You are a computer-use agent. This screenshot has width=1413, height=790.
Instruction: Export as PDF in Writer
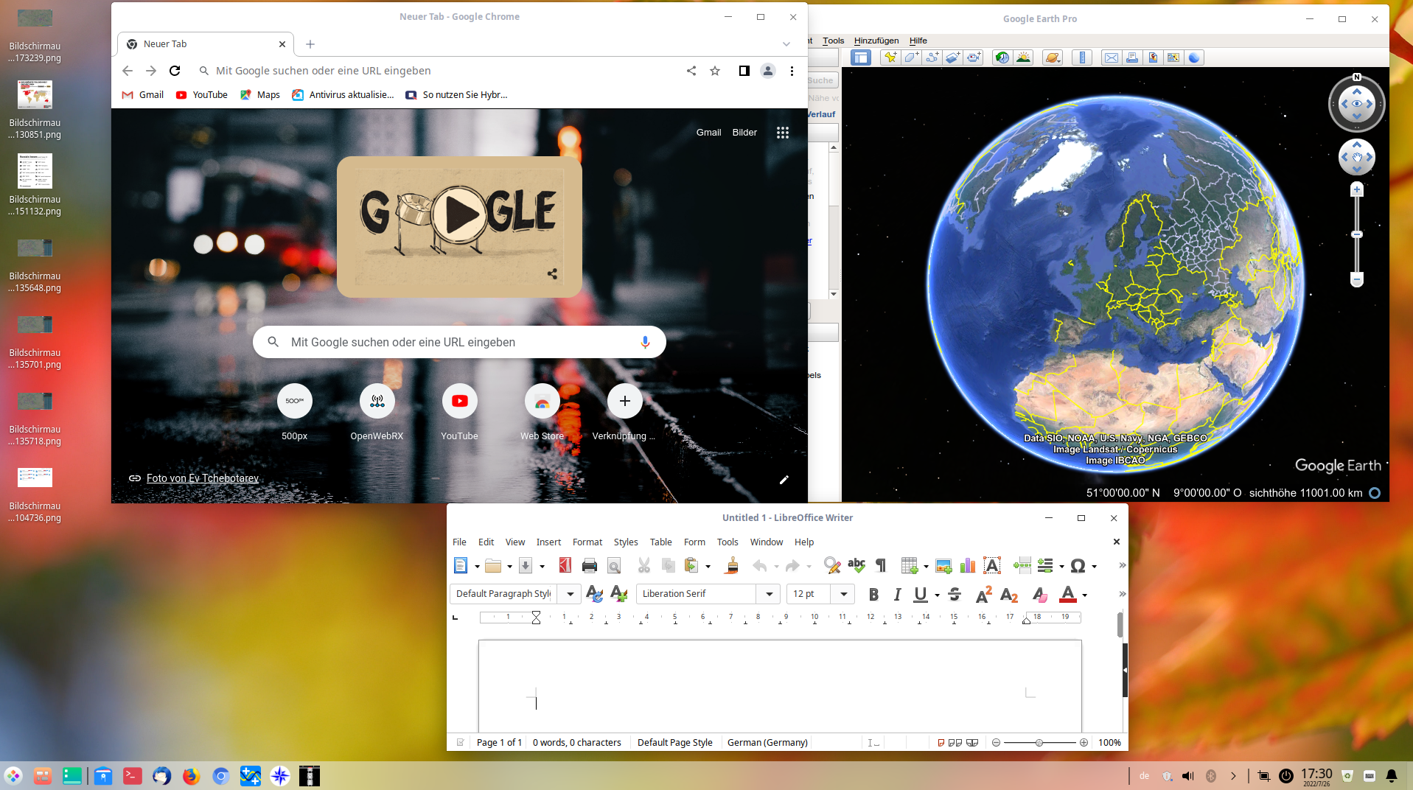point(565,565)
